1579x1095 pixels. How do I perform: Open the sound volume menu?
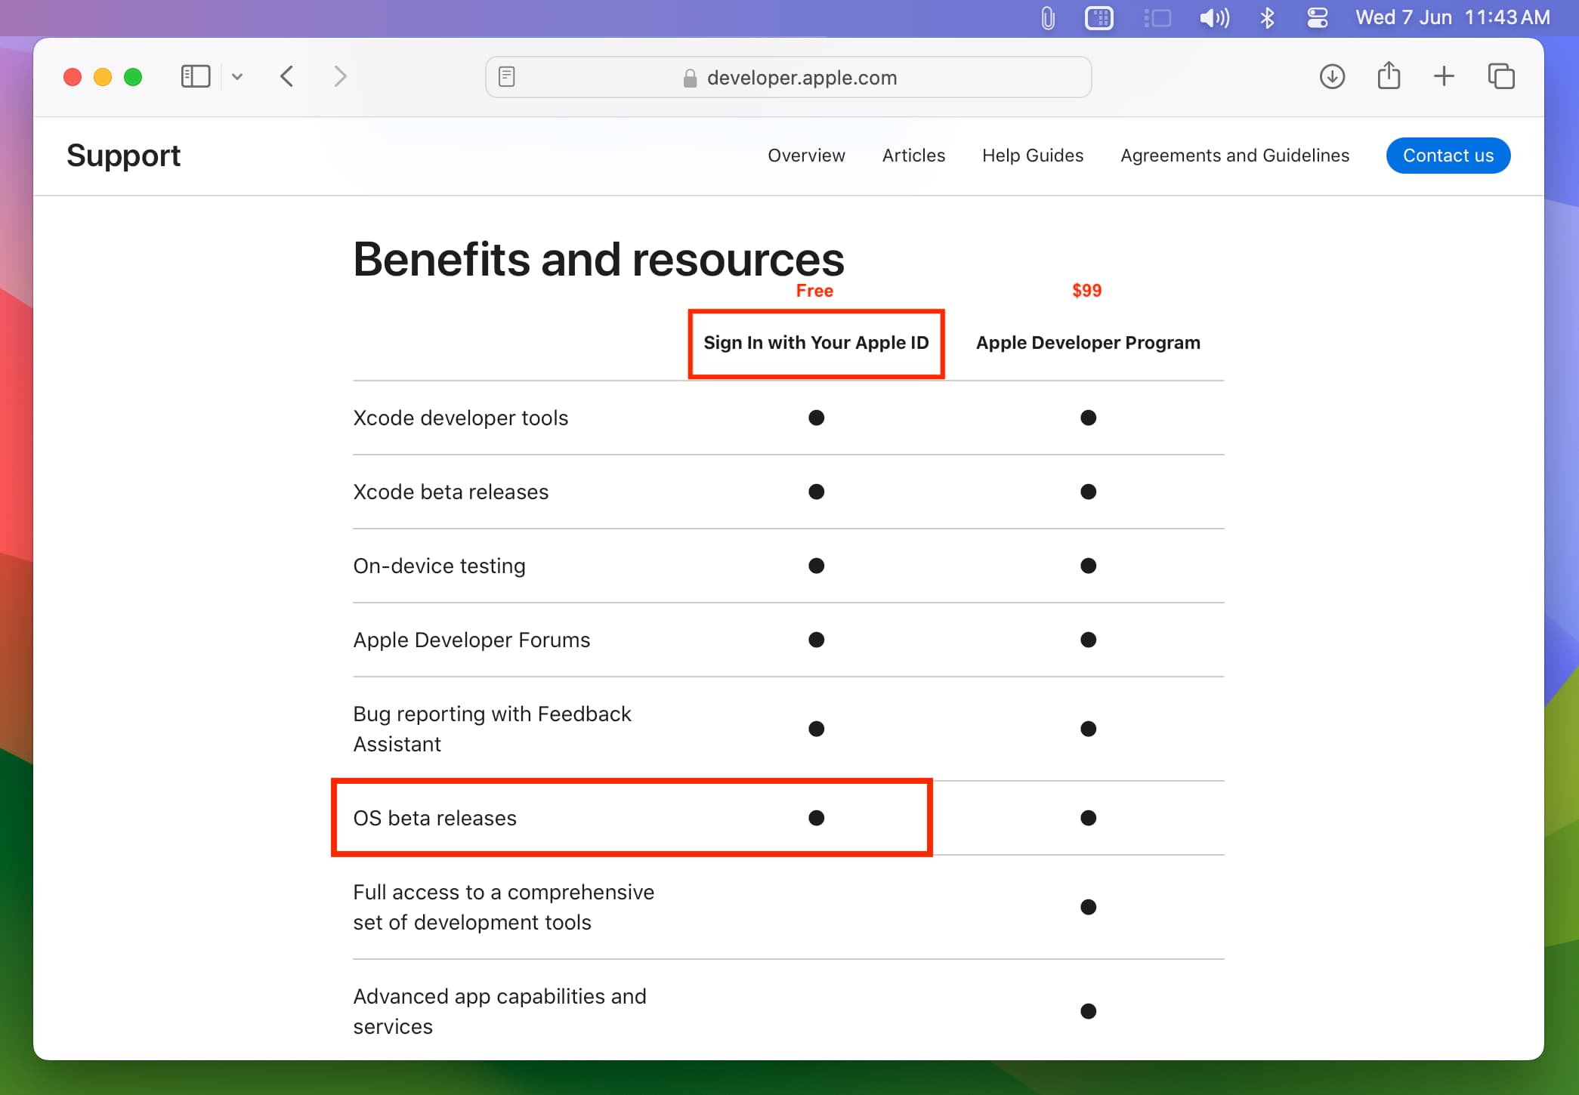pos(1214,17)
